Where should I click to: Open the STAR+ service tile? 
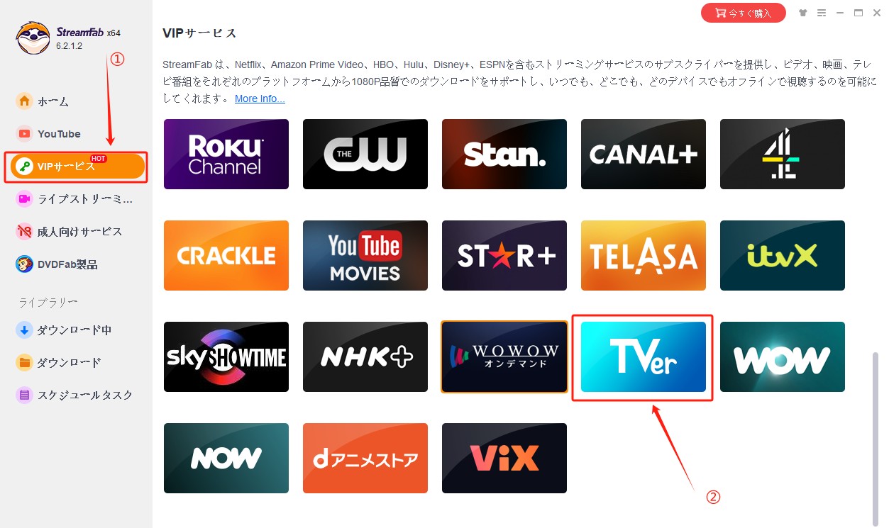504,256
